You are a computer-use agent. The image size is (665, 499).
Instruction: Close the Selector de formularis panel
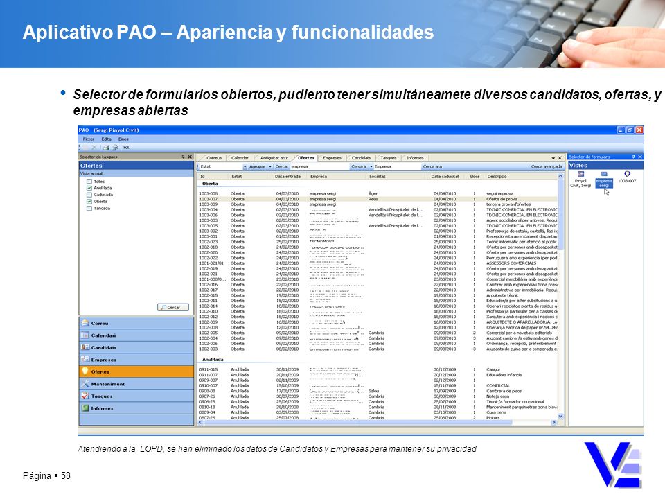click(x=640, y=157)
